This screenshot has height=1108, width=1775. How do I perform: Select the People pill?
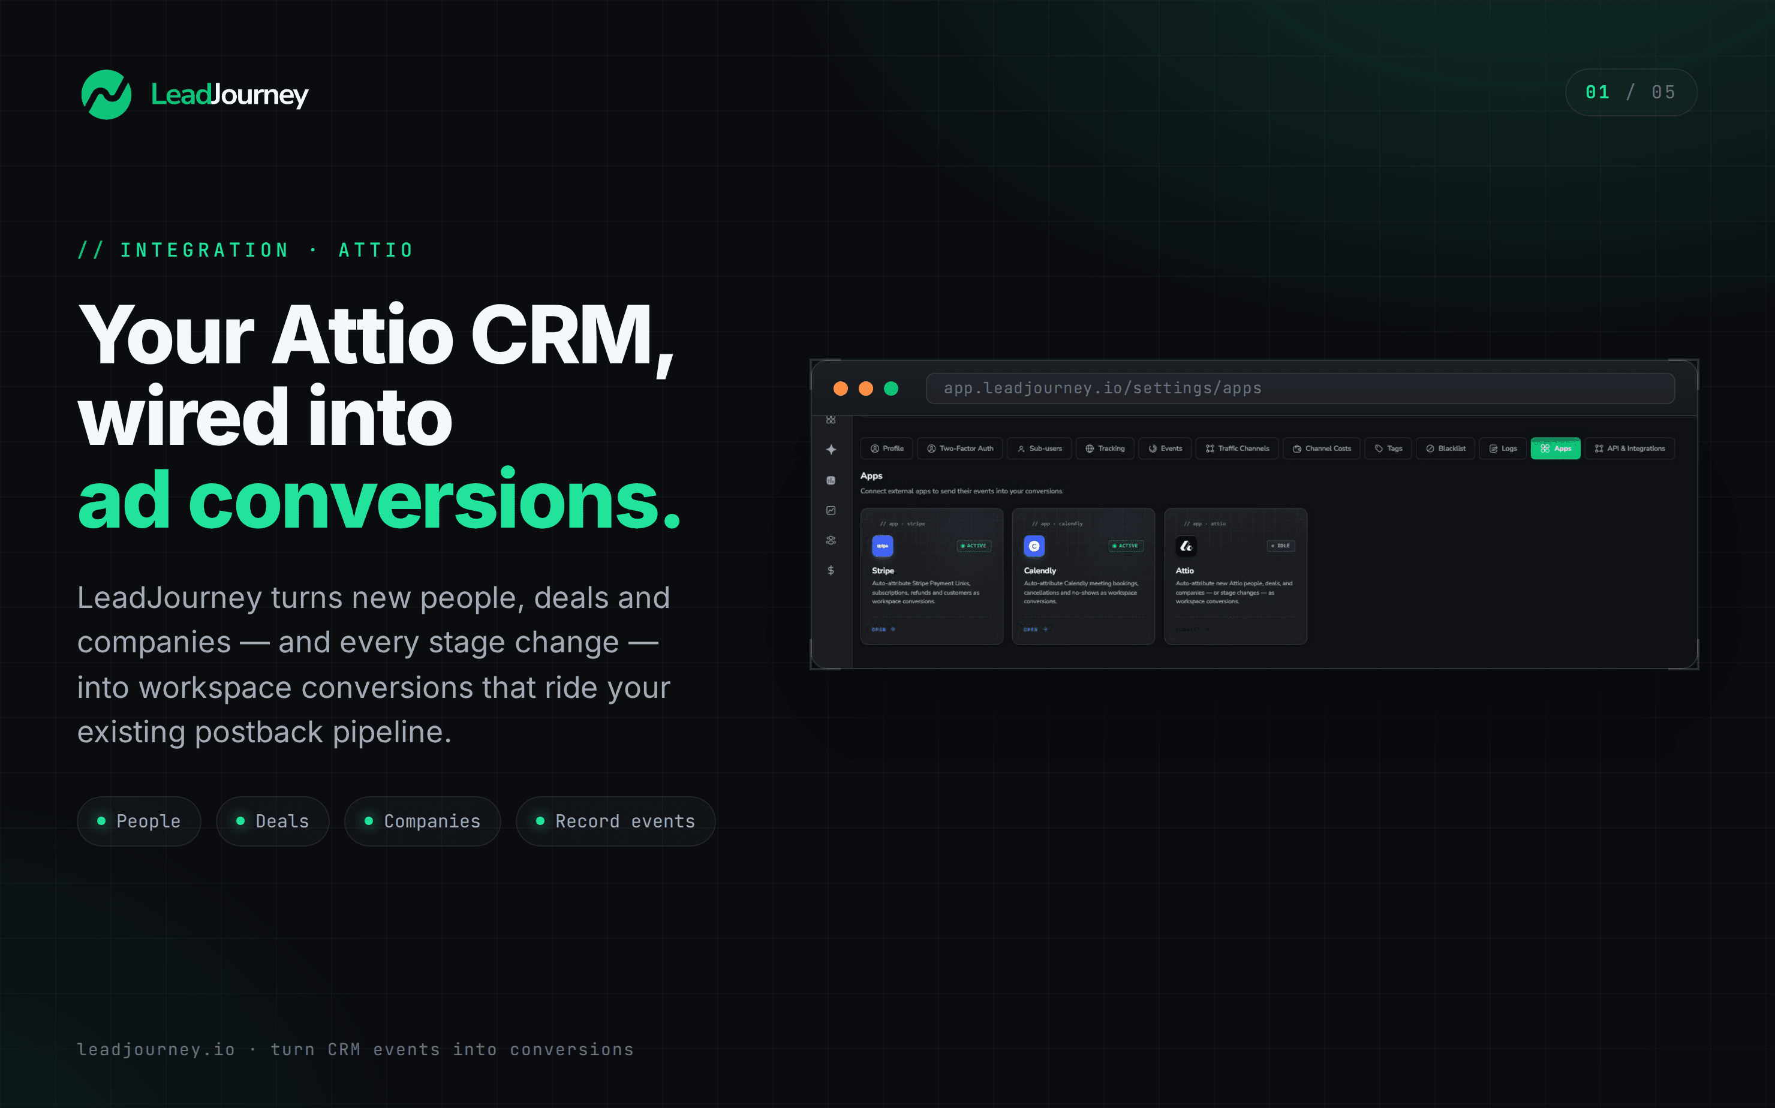[x=139, y=821]
